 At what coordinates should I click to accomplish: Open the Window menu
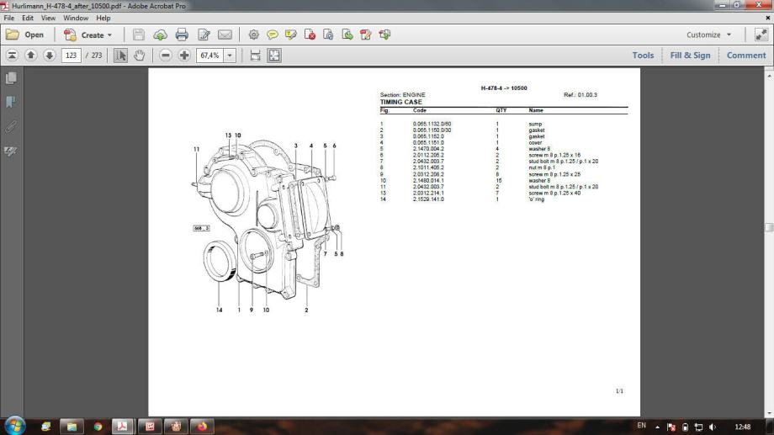(x=76, y=18)
